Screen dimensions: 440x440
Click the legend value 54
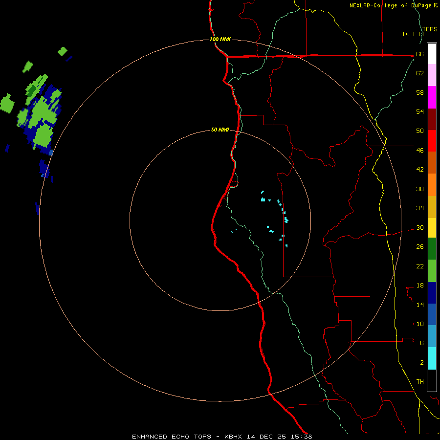tap(420, 111)
